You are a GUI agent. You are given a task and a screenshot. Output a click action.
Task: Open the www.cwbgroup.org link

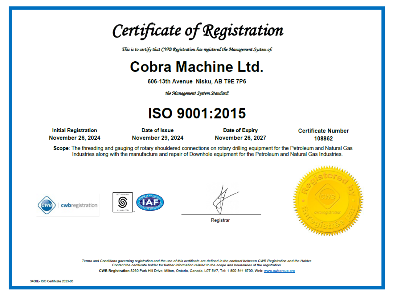click(279, 271)
